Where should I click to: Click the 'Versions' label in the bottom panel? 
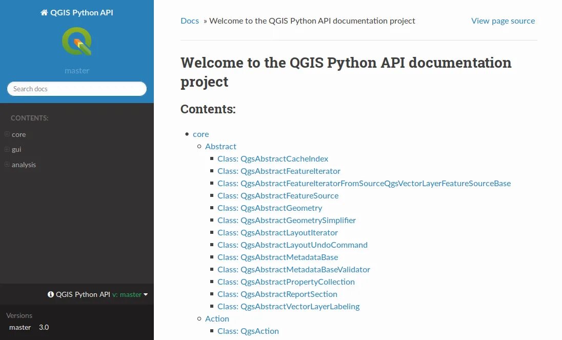tap(19, 315)
